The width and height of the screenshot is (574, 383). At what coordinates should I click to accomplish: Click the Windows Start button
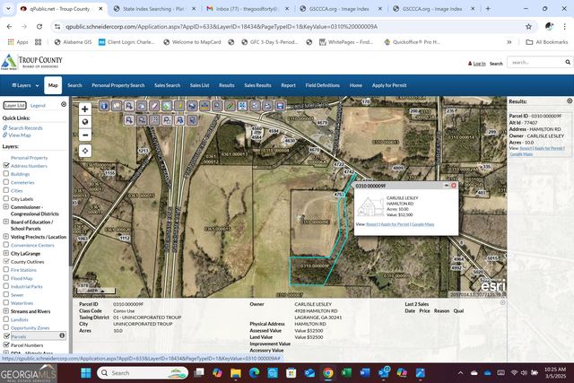pyautogui.click(x=86, y=373)
